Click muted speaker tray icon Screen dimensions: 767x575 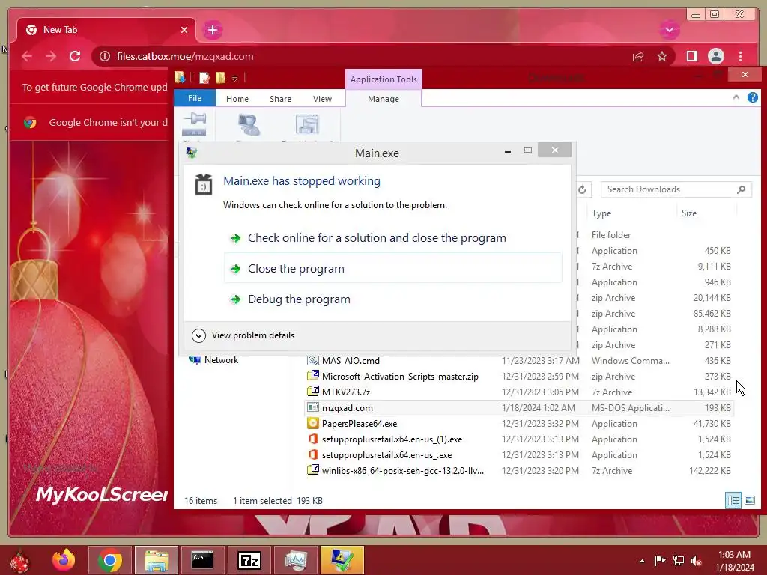[x=696, y=561]
